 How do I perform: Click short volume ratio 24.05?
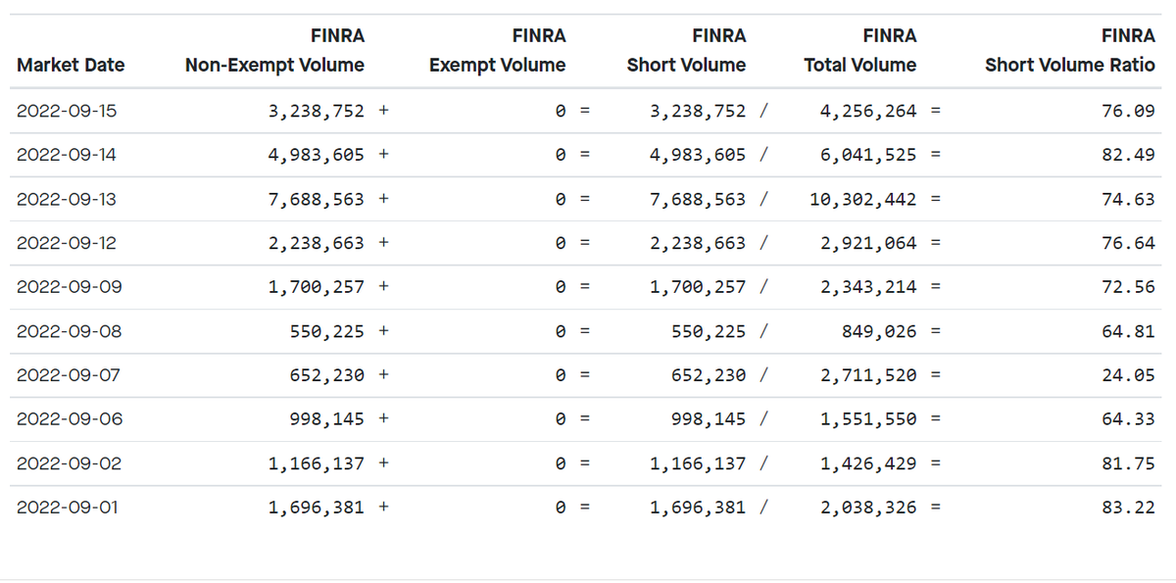click(1128, 375)
